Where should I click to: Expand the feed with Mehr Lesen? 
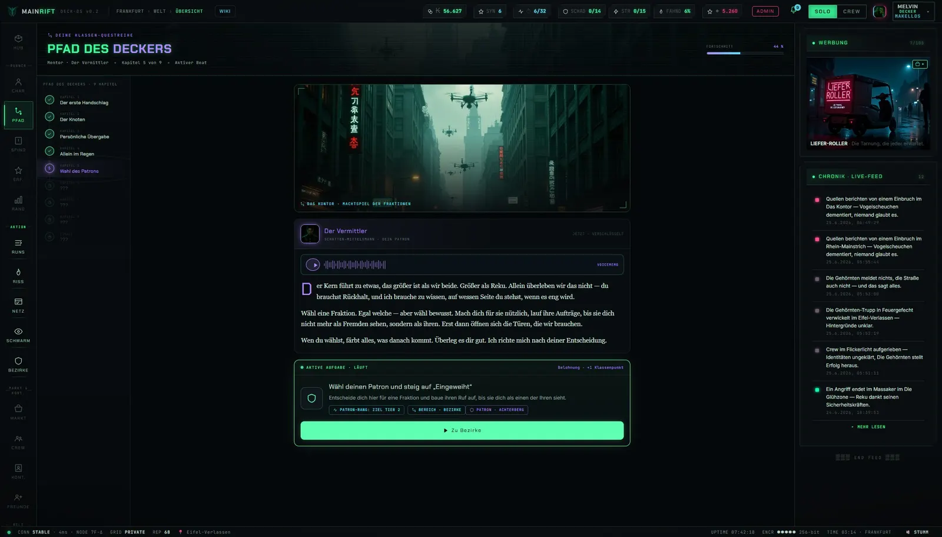pyautogui.click(x=868, y=427)
